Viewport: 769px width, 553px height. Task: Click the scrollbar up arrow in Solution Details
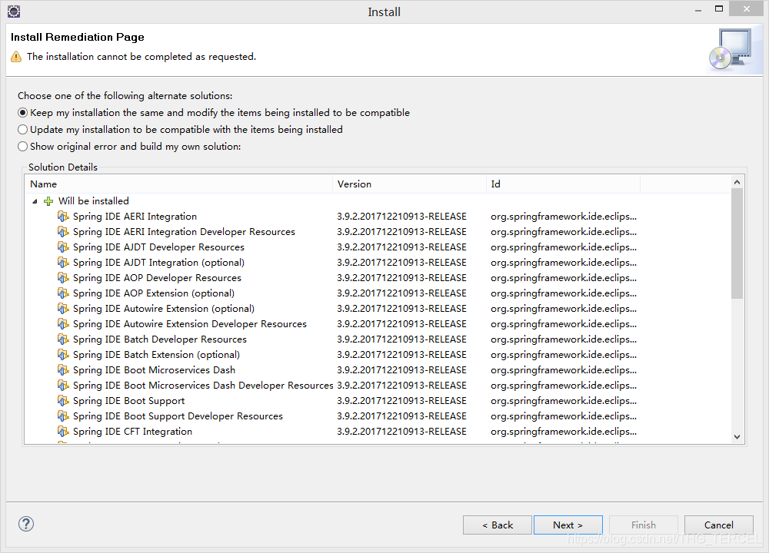pyautogui.click(x=737, y=182)
